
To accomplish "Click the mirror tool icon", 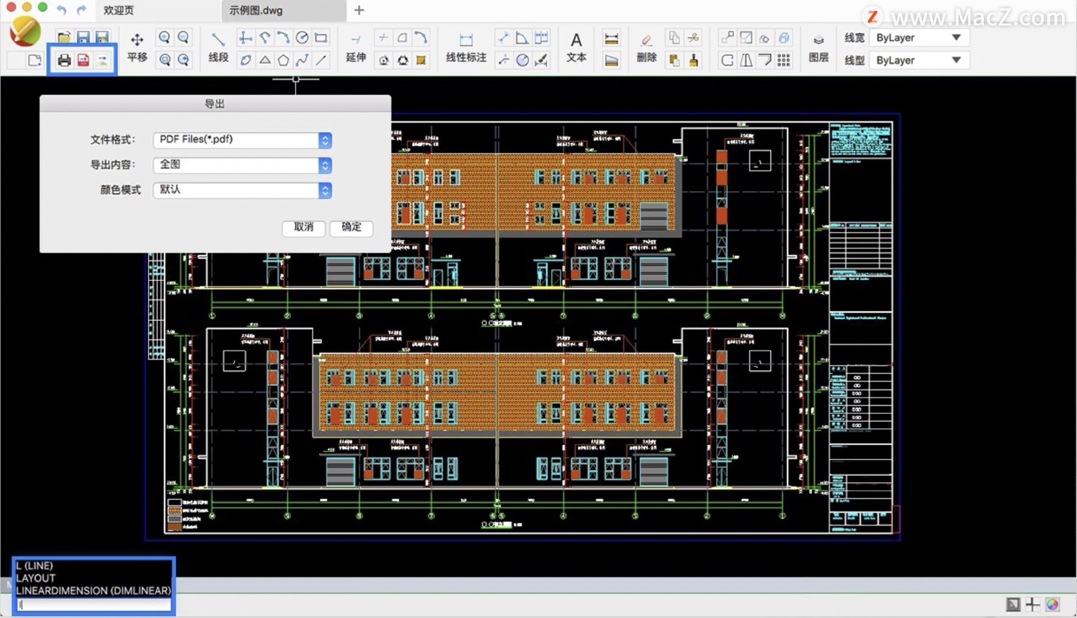I will 746,60.
